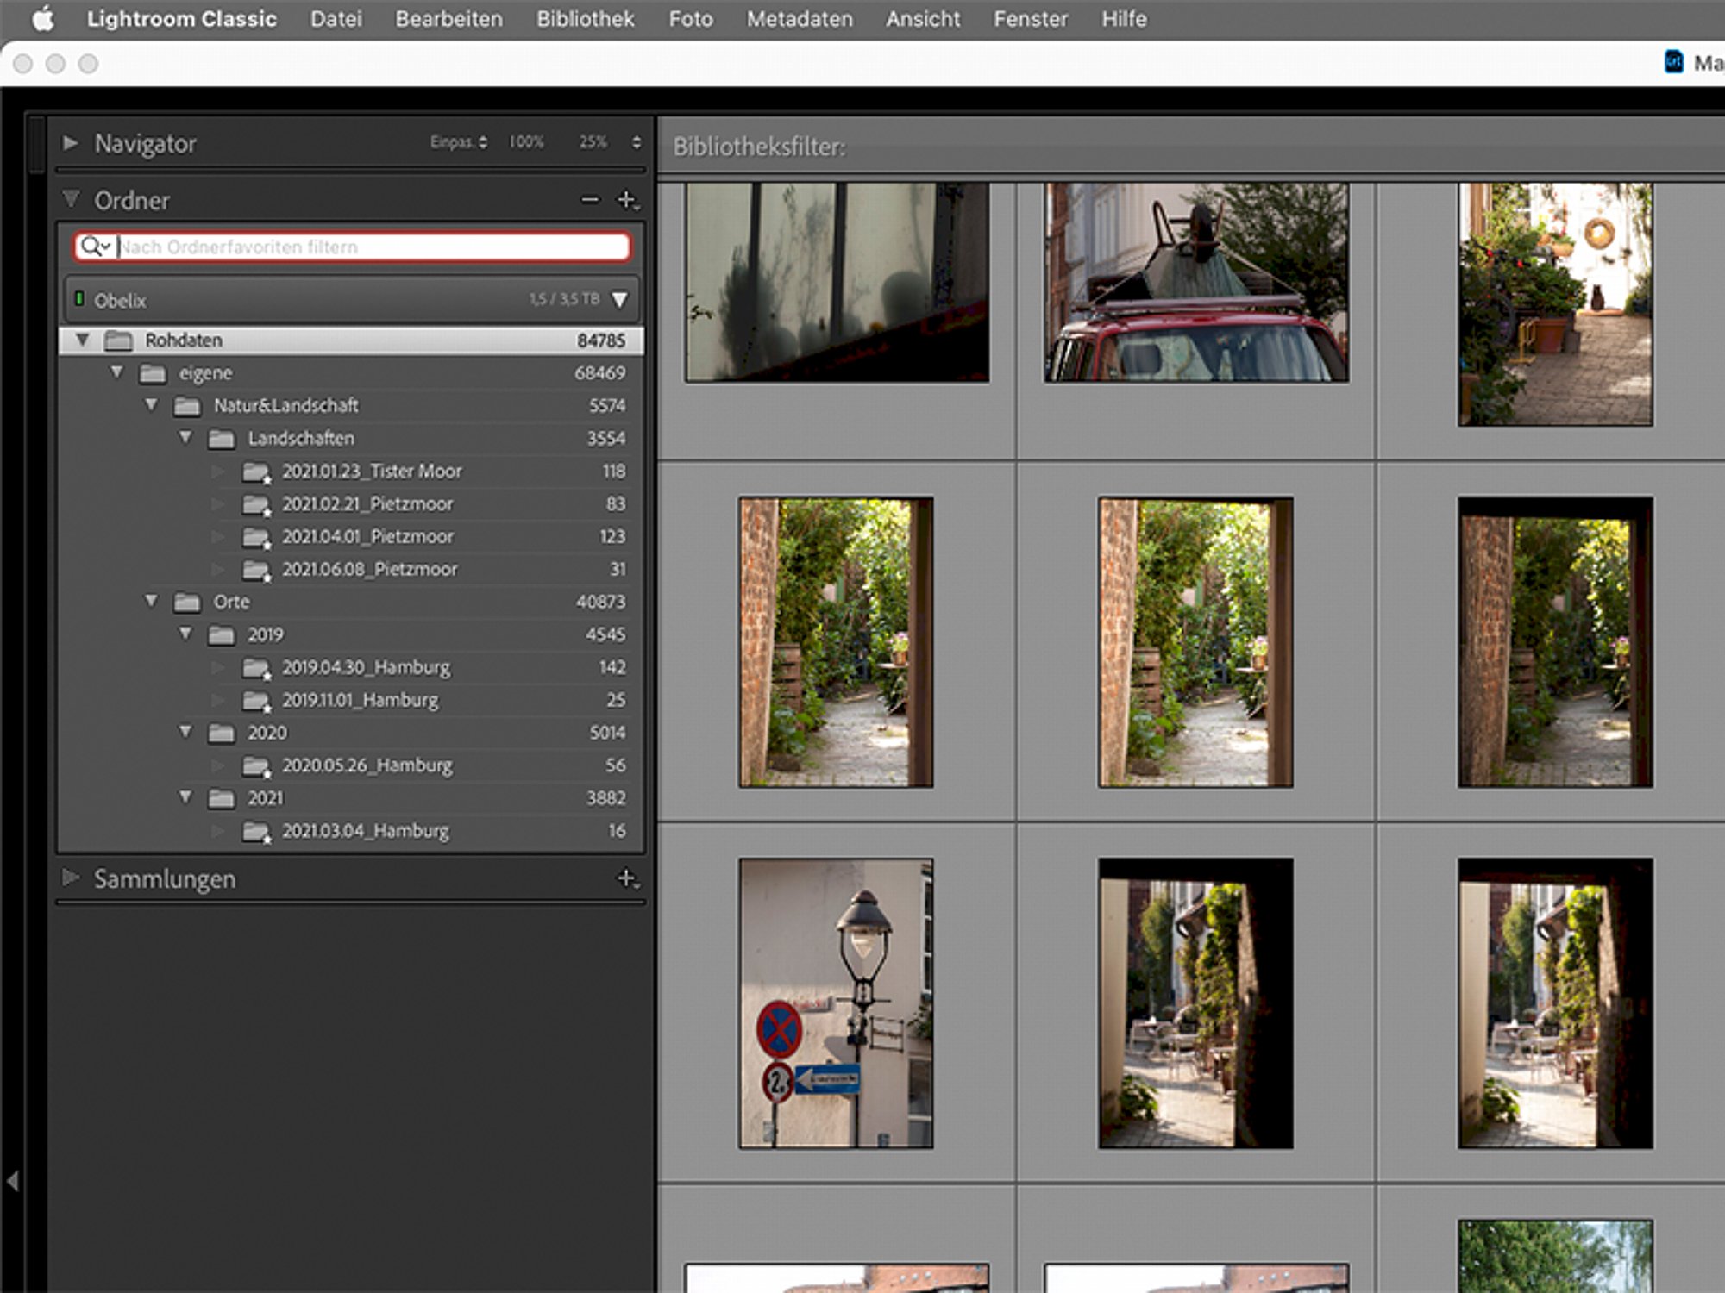
Task: Click the 2019.04.30_Hamburg folder name
Action: 367,668
